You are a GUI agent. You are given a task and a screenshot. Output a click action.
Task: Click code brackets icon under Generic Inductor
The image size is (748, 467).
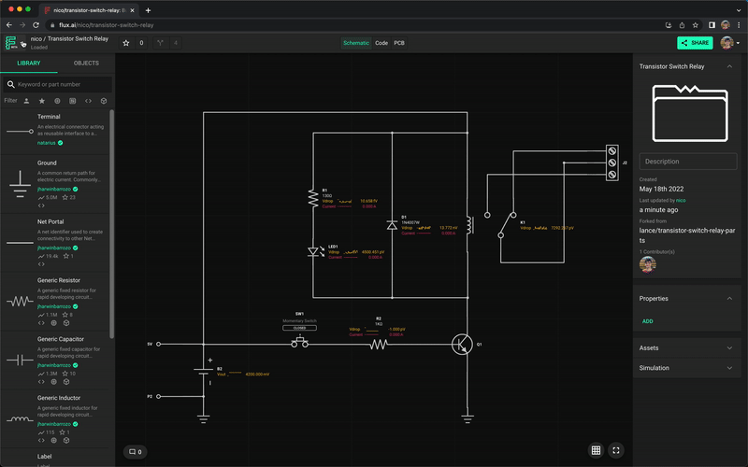(41, 440)
